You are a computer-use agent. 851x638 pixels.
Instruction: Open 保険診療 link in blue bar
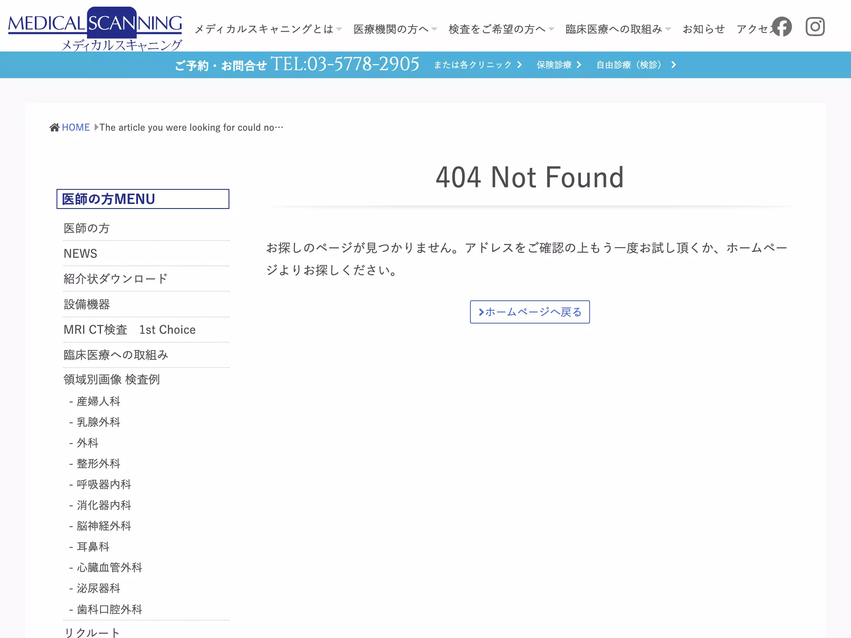pos(559,65)
